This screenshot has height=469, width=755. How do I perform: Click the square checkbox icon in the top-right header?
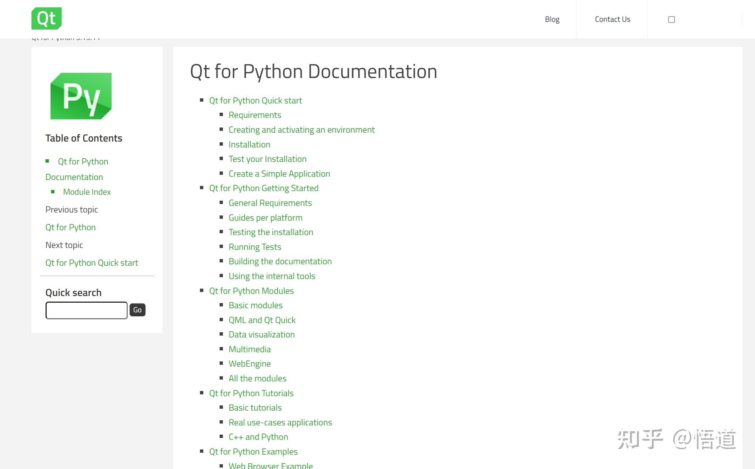pos(672,19)
